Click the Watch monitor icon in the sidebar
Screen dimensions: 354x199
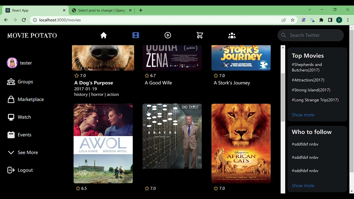11,117
